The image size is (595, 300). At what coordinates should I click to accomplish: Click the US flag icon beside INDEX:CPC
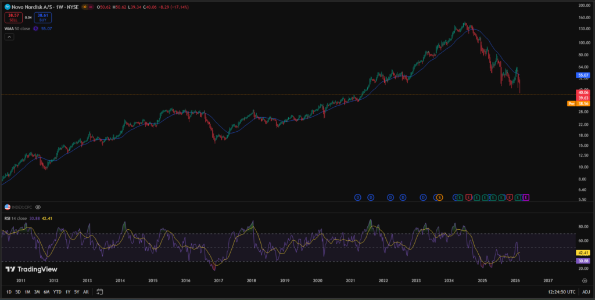click(7, 207)
